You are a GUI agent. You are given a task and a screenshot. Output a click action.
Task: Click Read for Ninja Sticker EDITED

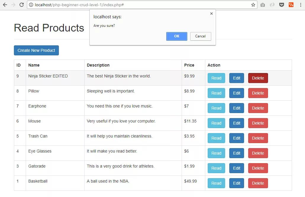pyautogui.click(x=216, y=78)
